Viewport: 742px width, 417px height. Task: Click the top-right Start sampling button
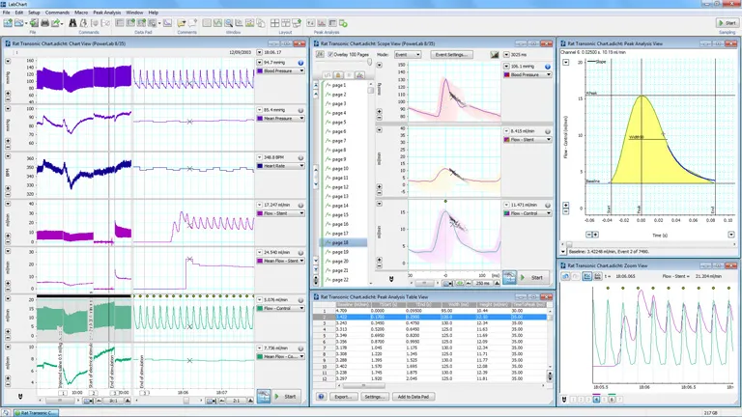pos(726,22)
